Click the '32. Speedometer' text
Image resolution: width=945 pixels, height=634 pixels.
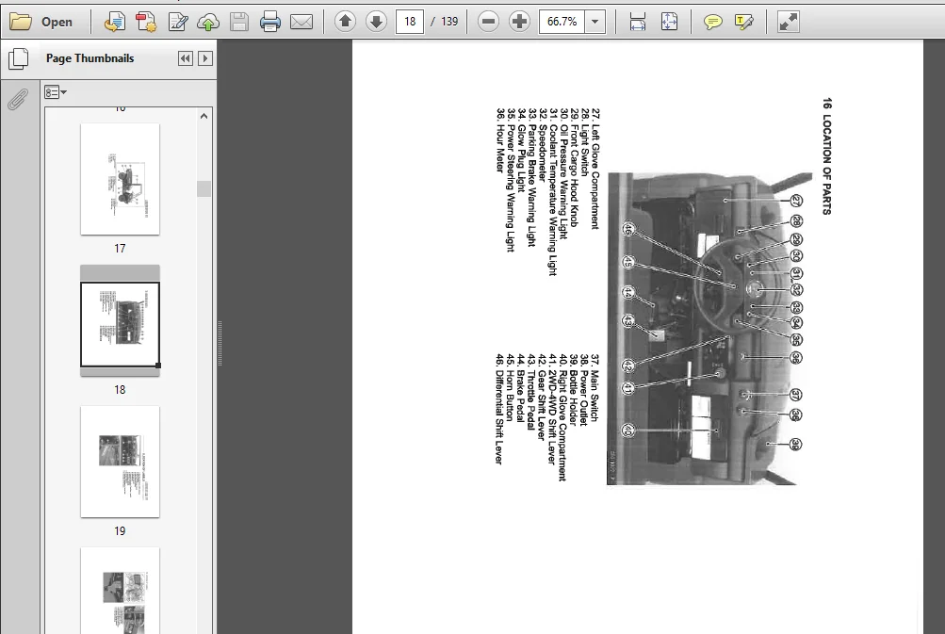[x=543, y=145]
